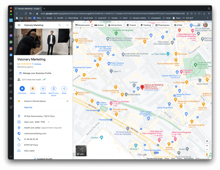This screenshot has width=220, height=170.
Task: Click the show your location button
Action: click(x=207, y=141)
